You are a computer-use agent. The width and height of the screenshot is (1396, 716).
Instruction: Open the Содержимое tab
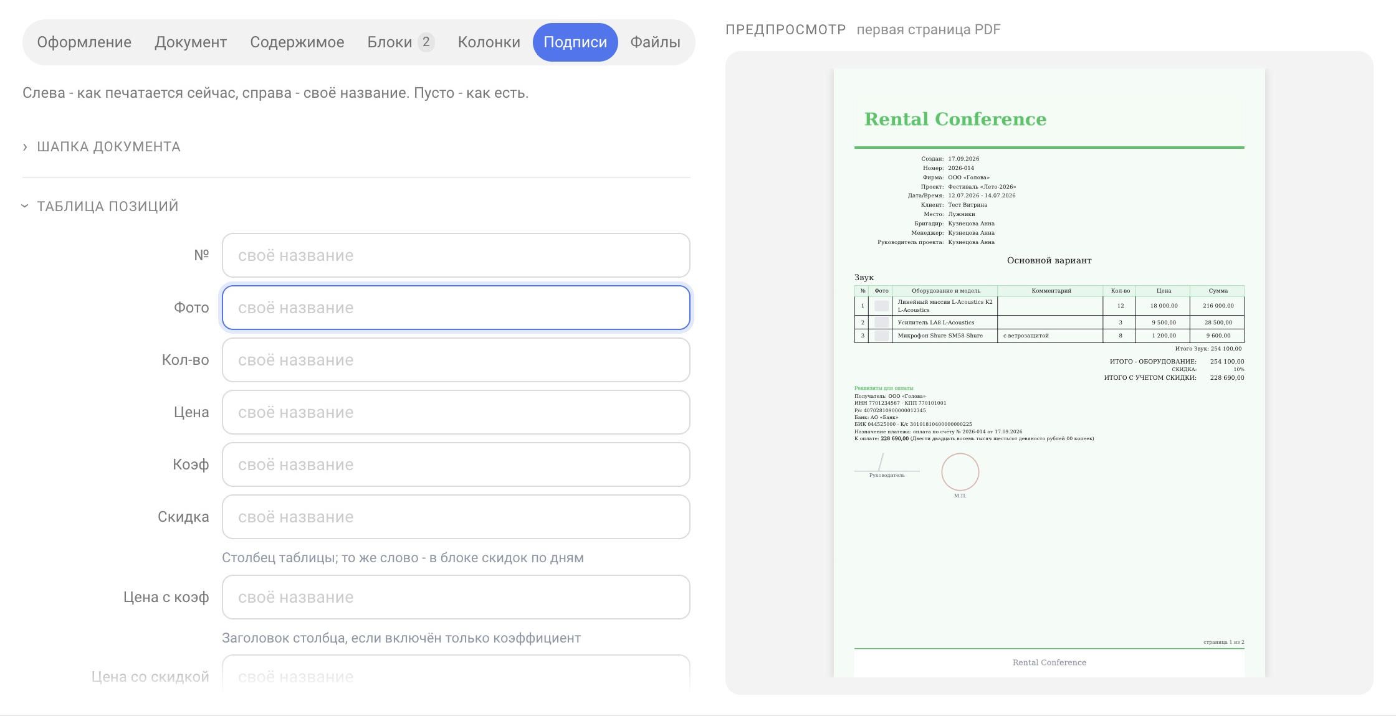297,42
